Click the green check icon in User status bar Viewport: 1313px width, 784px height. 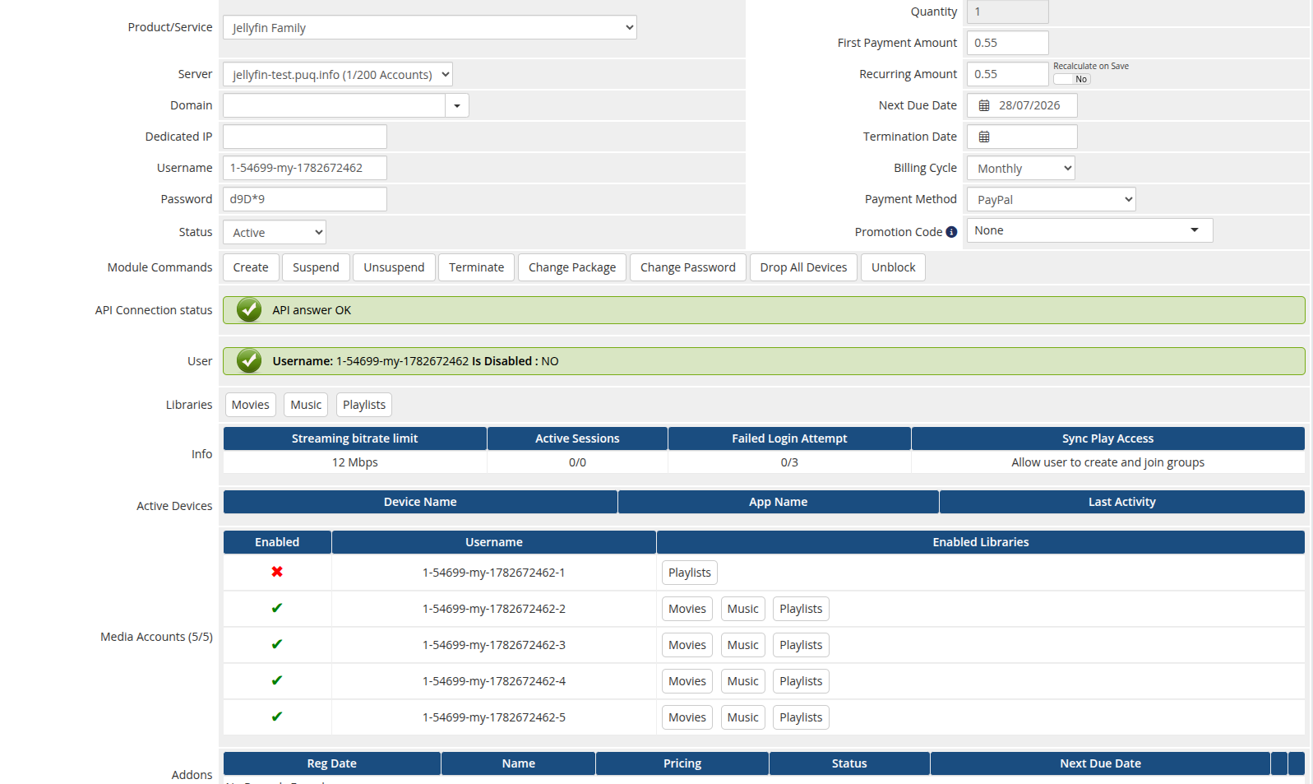click(x=249, y=361)
